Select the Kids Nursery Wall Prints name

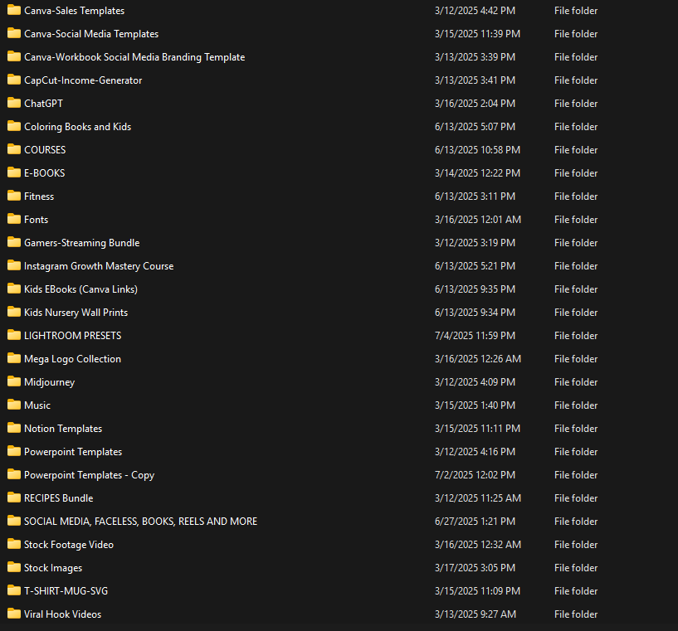click(76, 313)
